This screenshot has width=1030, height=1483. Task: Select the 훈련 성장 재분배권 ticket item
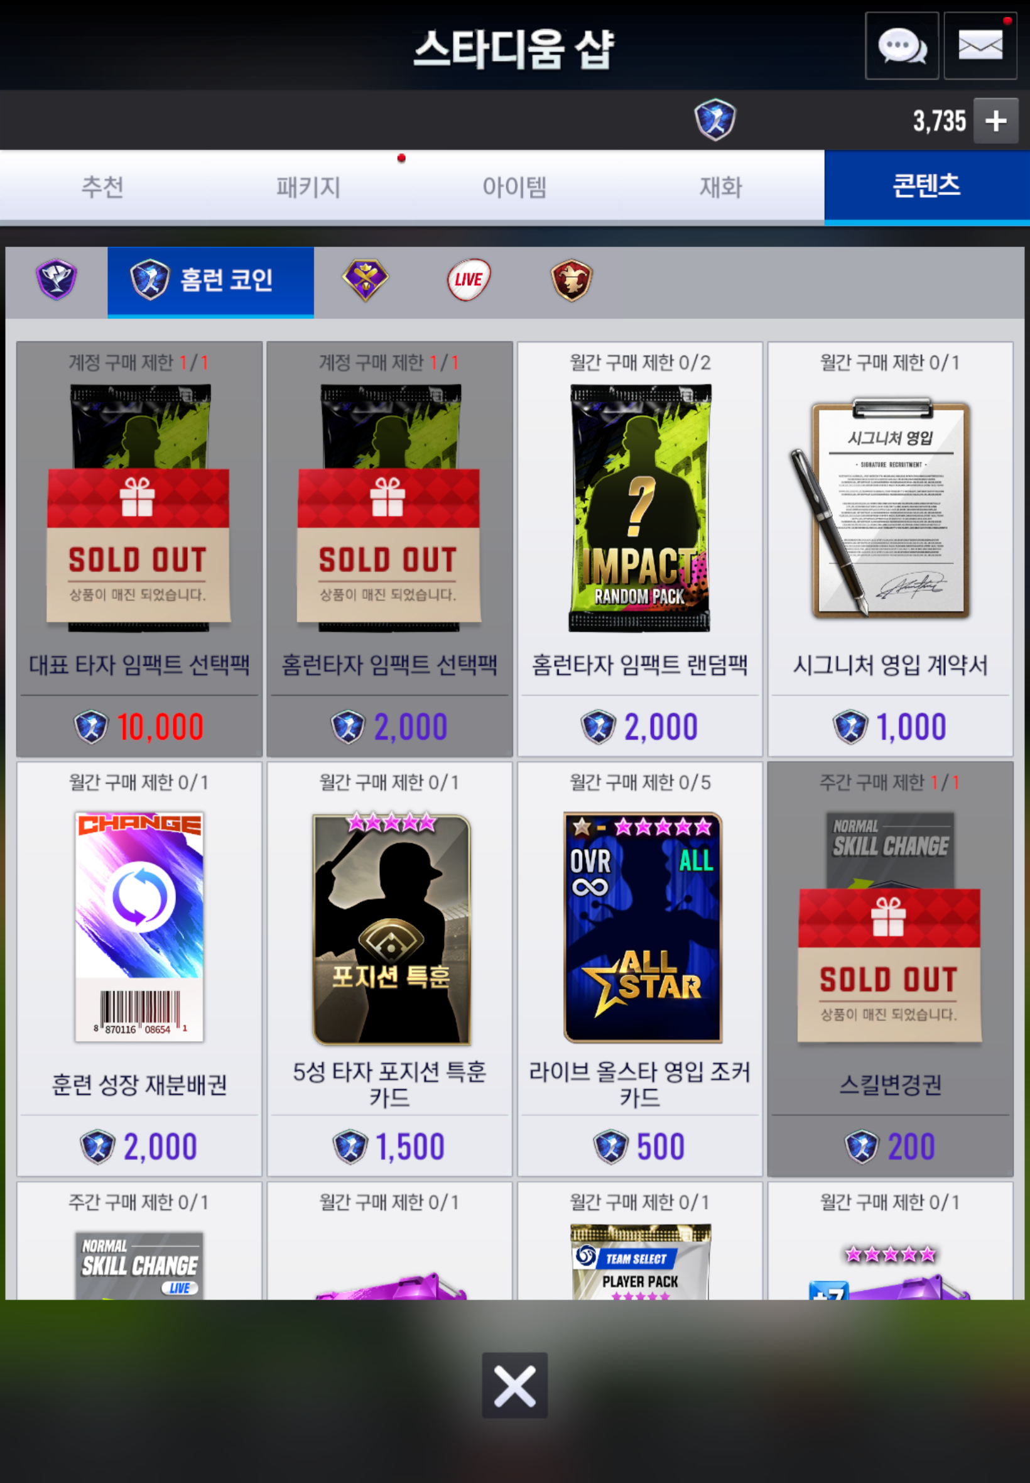[139, 968]
